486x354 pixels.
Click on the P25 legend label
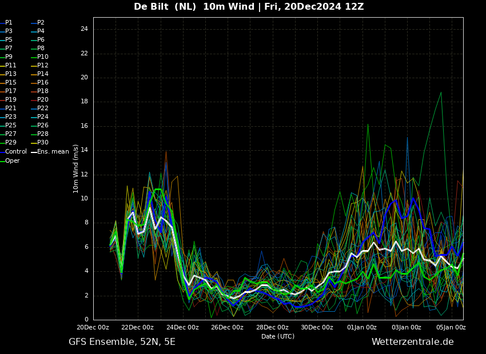click(x=10, y=125)
